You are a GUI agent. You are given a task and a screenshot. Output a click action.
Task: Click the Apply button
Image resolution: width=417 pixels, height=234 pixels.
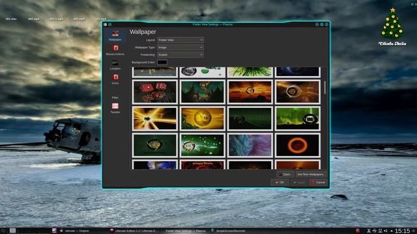click(x=299, y=182)
